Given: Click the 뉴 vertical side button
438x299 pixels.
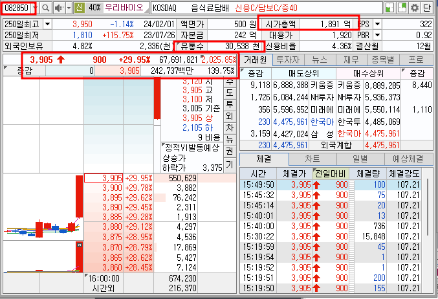Looking at the screenshot, I should 230,139.
